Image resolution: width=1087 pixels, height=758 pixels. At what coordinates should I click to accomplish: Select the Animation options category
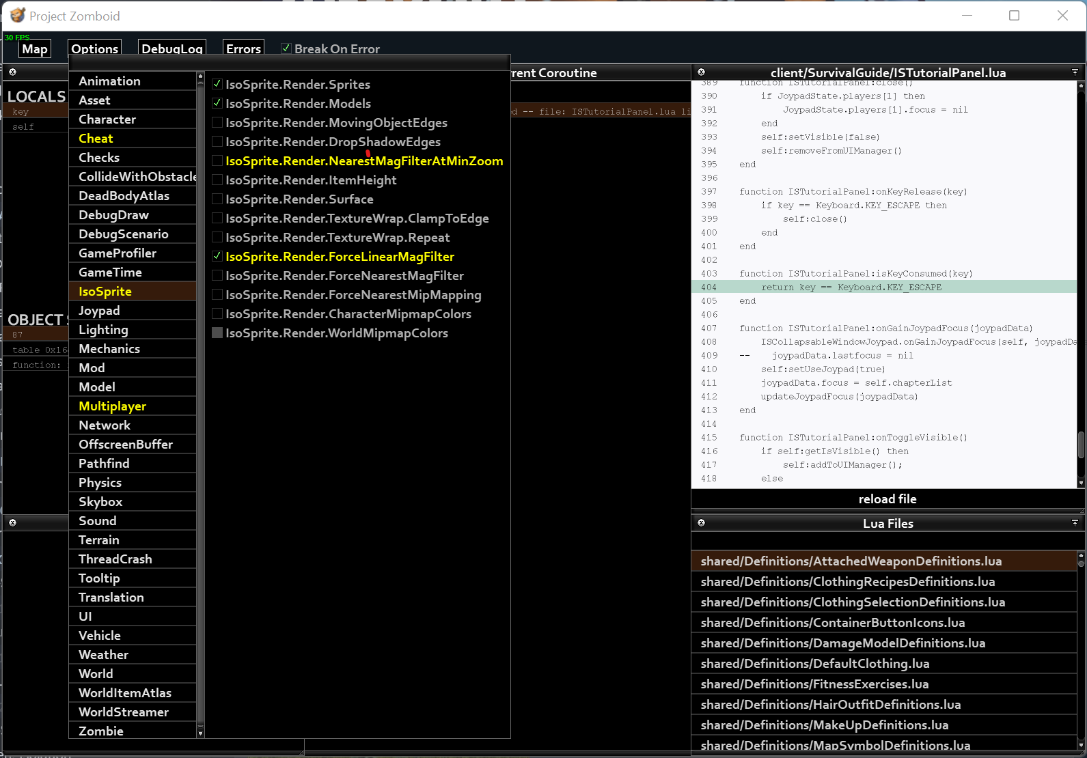pyautogui.click(x=133, y=81)
